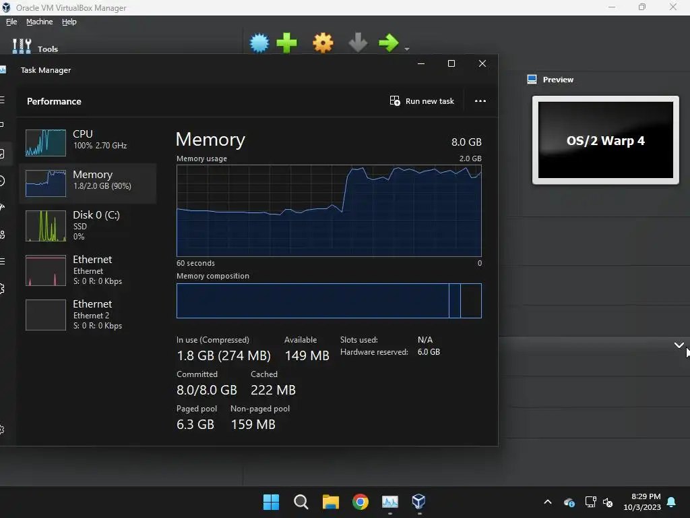Click the 8.0 GB total memory label
The height and width of the screenshot is (518, 690).
pyautogui.click(x=466, y=142)
